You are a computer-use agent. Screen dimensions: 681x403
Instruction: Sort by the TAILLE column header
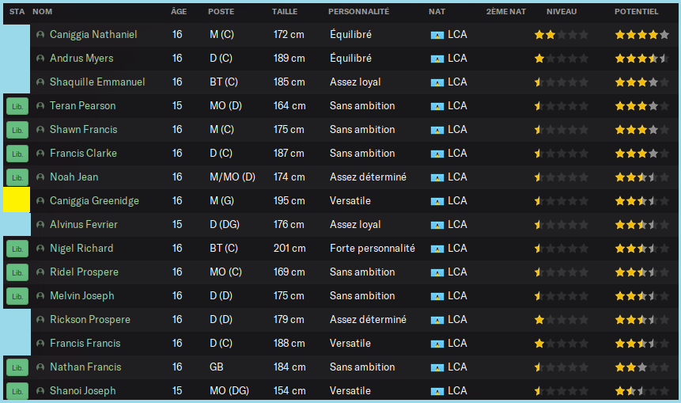click(x=285, y=12)
